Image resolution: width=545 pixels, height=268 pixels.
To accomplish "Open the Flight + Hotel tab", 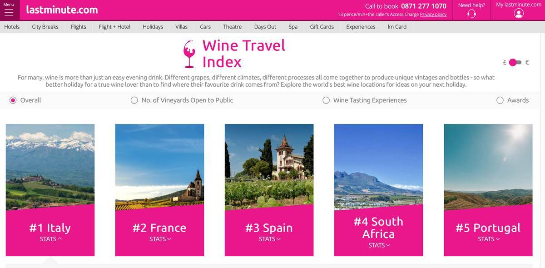I will tap(114, 26).
